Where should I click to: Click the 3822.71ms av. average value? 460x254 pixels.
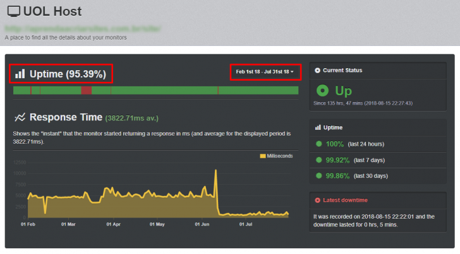[x=131, y=118]
